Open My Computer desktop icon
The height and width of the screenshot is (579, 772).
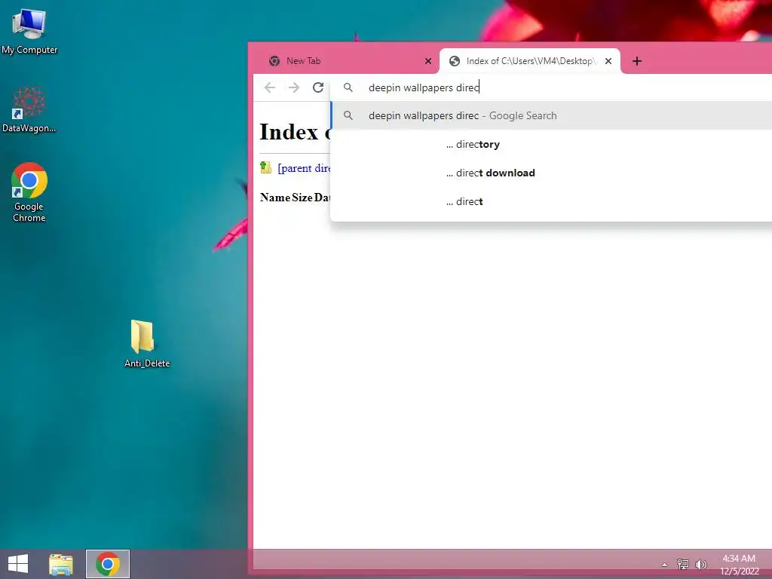click(29, 30)
